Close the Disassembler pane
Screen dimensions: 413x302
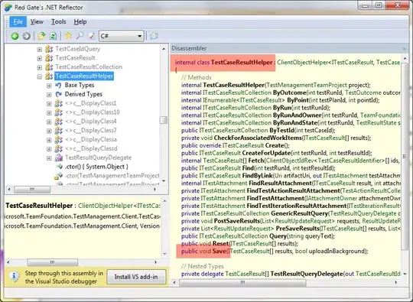[x=405, y=49]
